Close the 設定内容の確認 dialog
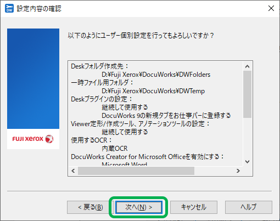This screenshot has width=280, height=221. coord(271,8)
